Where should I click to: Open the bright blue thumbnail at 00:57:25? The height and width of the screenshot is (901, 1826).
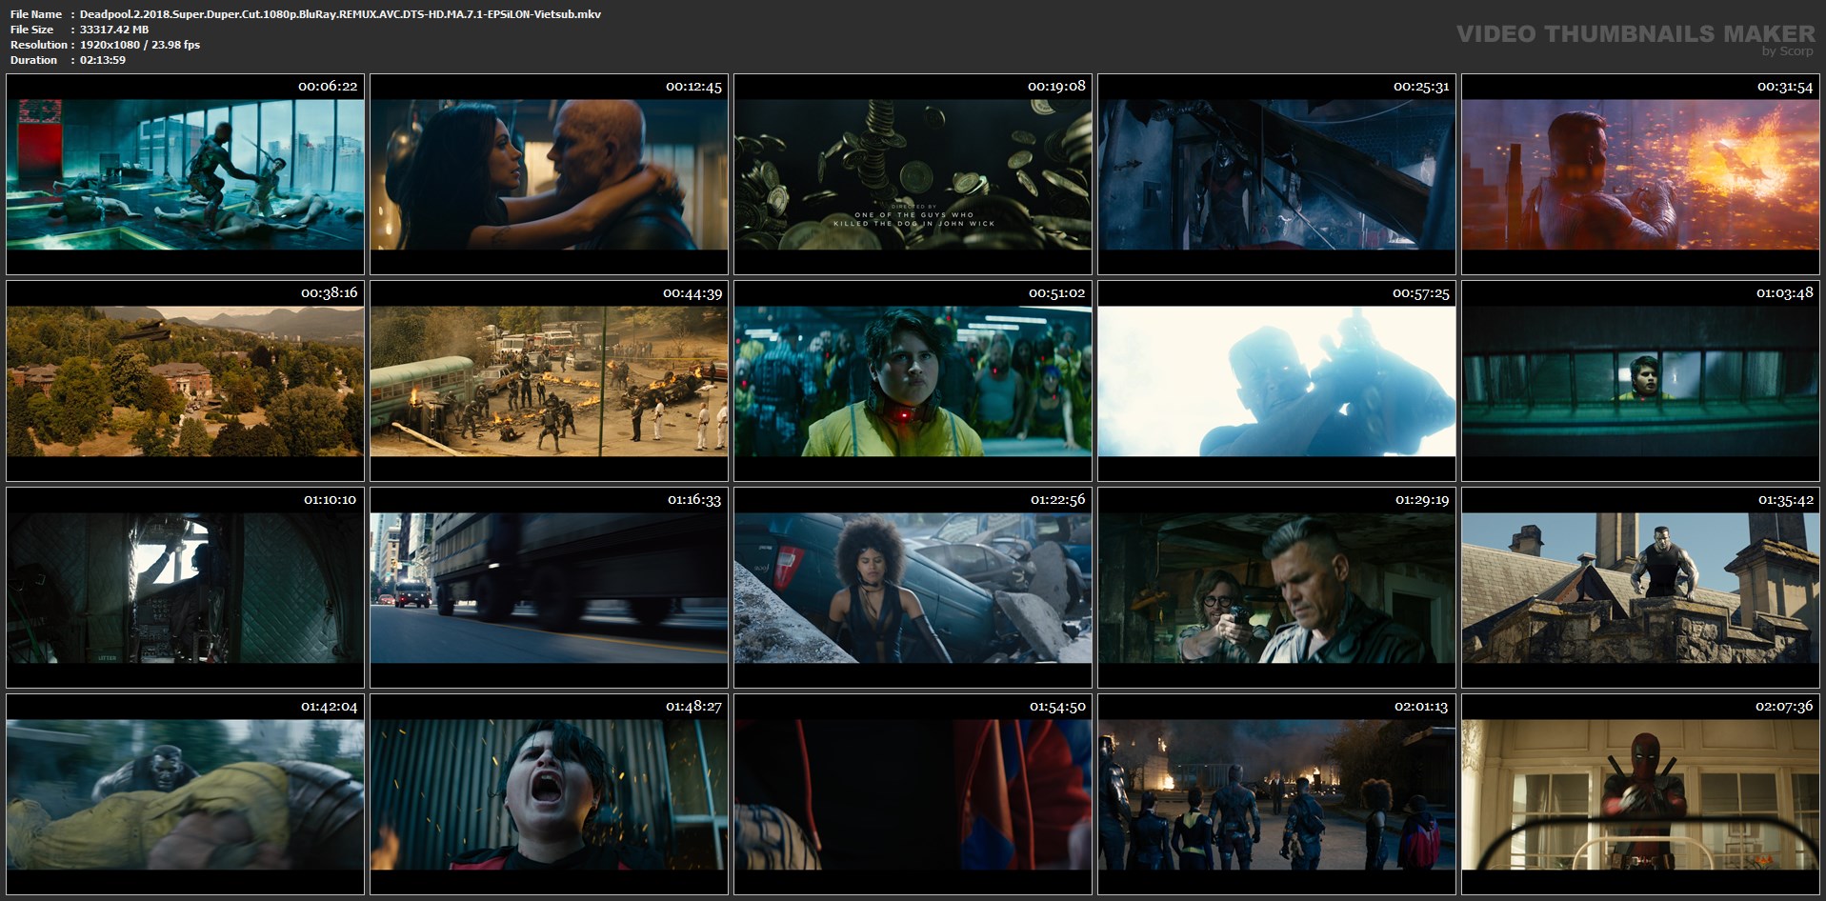pos(1276,381)
